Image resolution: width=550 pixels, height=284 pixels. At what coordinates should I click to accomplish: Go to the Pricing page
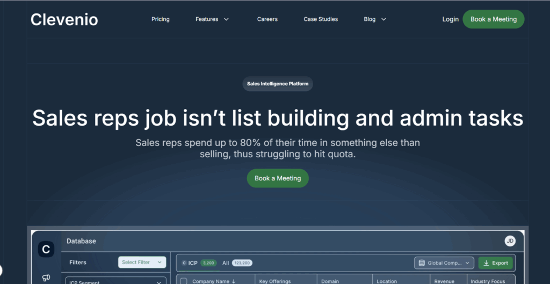click(x=160, y=19)
